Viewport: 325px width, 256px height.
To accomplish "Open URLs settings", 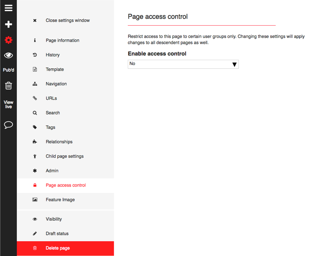I will tap(51, 98).
